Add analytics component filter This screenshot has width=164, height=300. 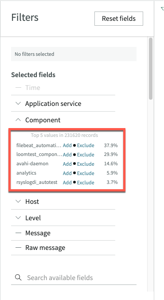pyautogui.click(x=67, y=173)
